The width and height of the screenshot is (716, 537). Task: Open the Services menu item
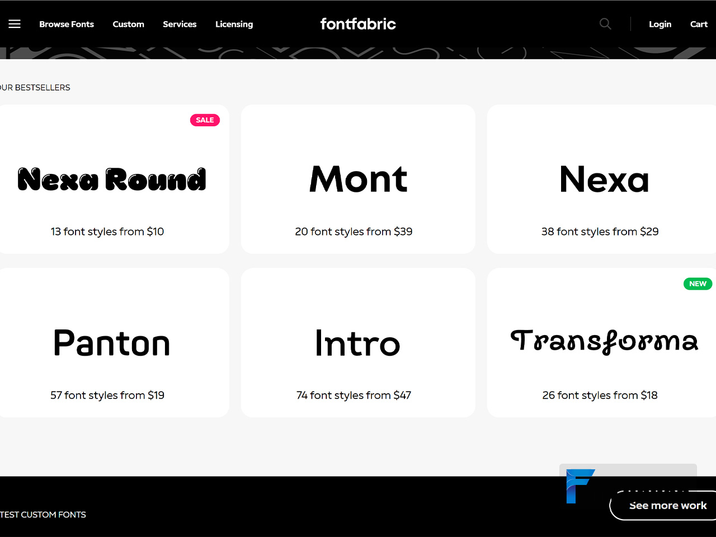180,24
